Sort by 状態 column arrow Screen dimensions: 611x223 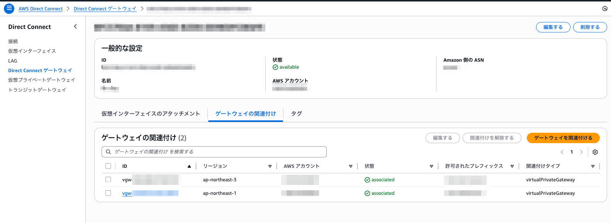(x=431, y=166)
